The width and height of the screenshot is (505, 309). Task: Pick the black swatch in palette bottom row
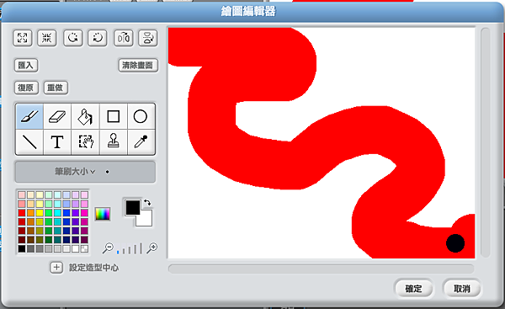(x=22, y=248)
